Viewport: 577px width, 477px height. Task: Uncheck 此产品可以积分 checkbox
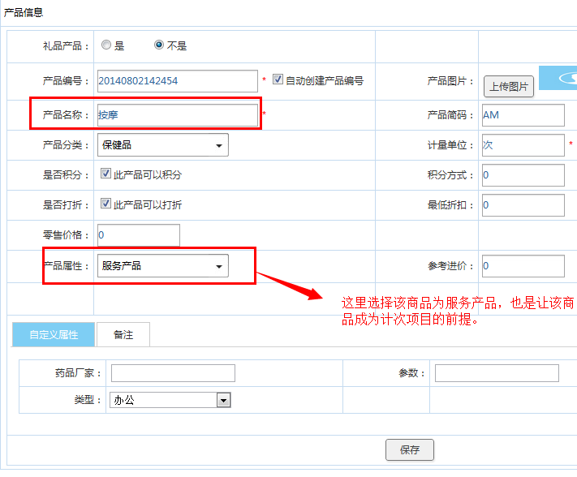click(105, 174)
